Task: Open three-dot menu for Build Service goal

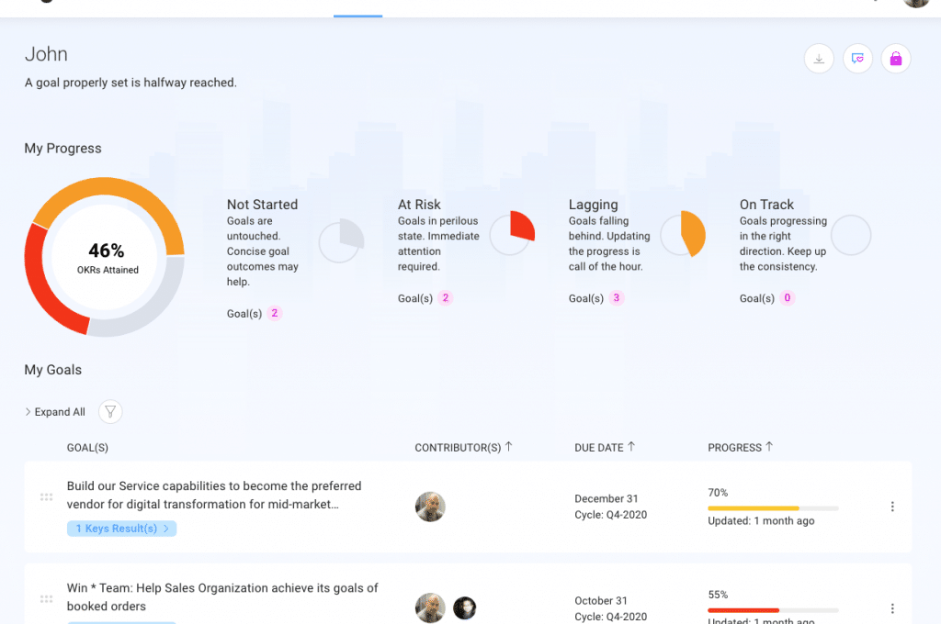Action: tap(892, 507)
